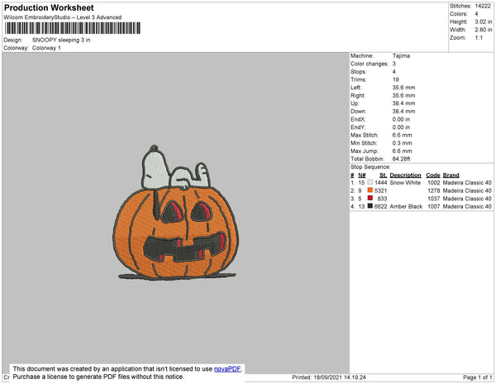Click the 'St.' column header
Screen dimensions: 496x384
(x=383, y=175)
